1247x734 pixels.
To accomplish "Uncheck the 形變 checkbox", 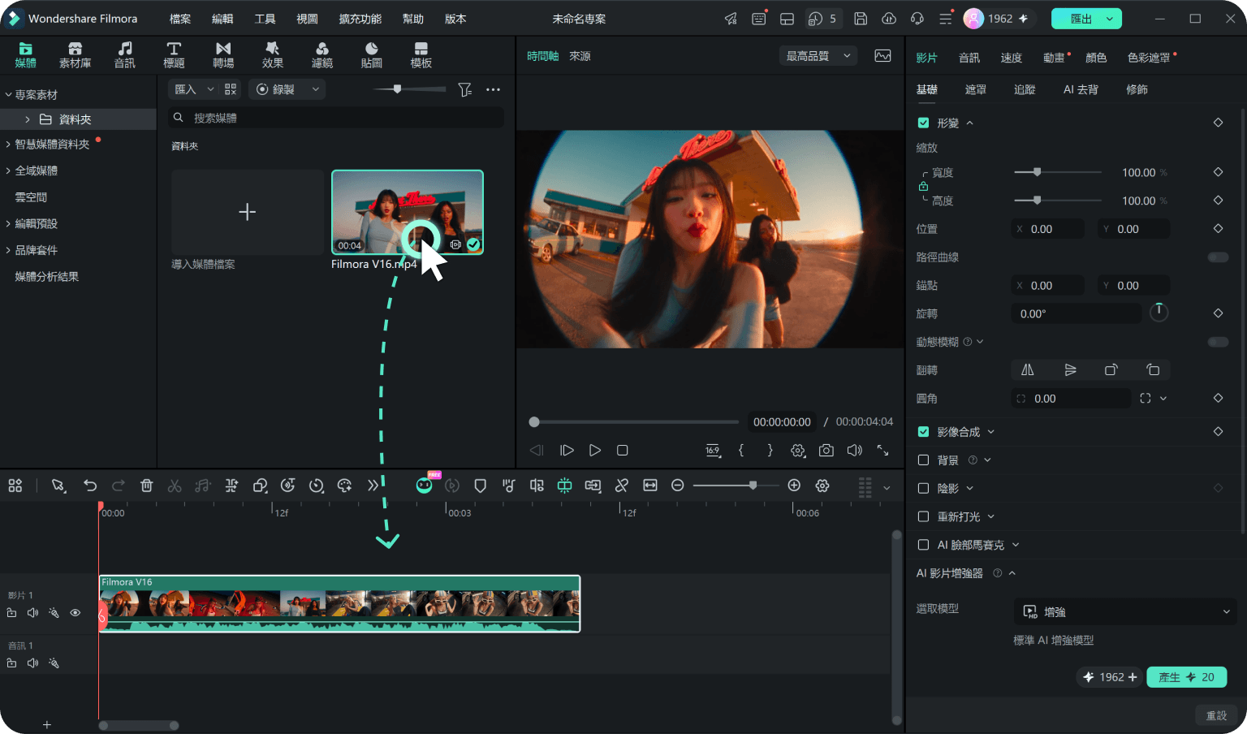I will click(923, 123).
